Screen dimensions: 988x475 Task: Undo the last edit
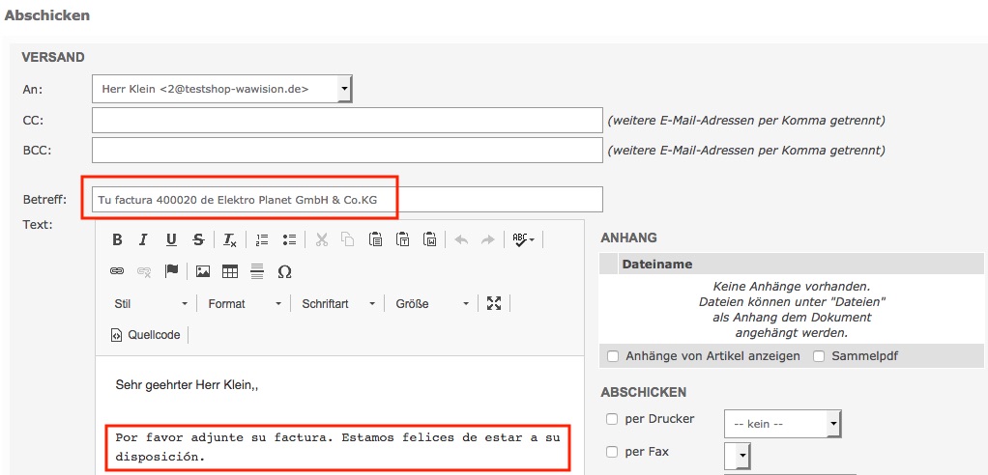point(461,239)
